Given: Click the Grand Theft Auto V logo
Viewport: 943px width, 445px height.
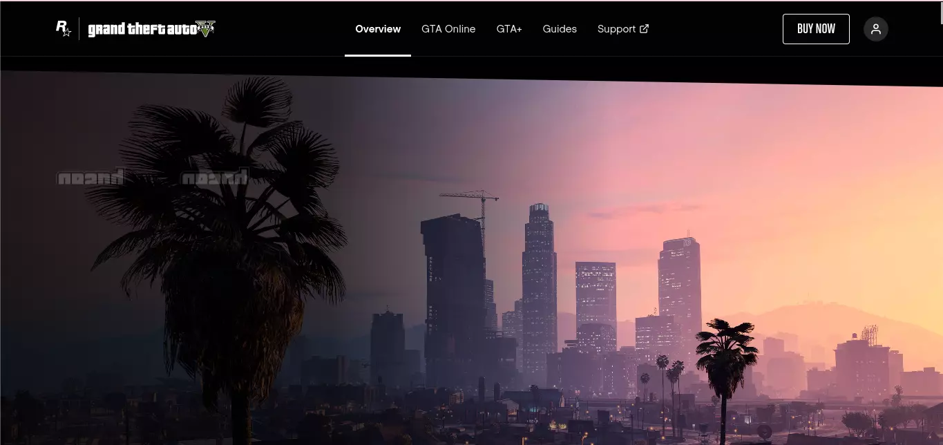Looking at the screenshot, I should point(152,29).
